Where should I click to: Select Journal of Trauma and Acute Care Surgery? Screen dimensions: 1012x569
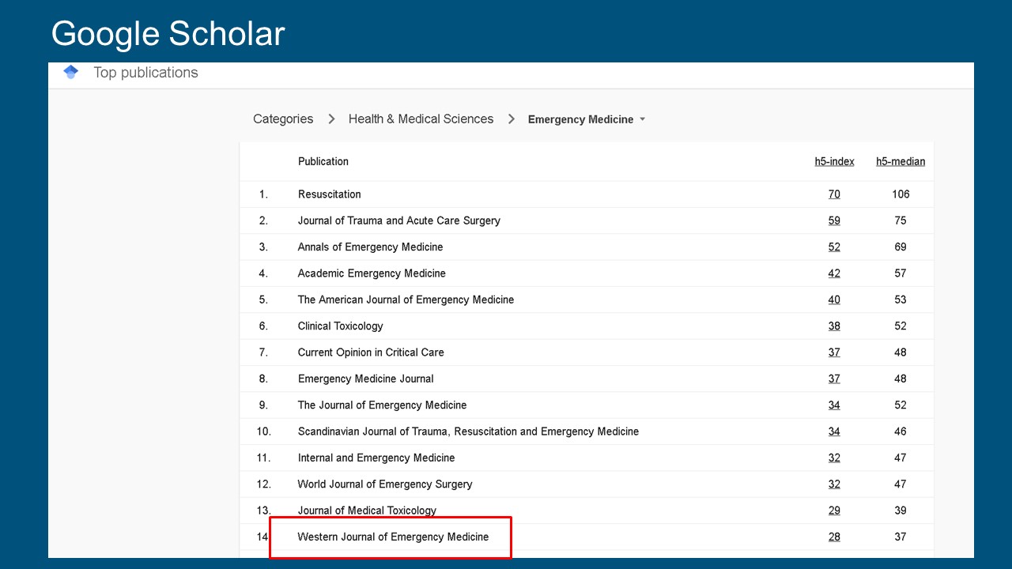coord(399,220)
